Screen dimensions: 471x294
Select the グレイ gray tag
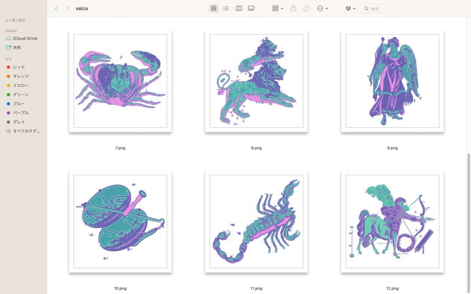pos(16,122)
